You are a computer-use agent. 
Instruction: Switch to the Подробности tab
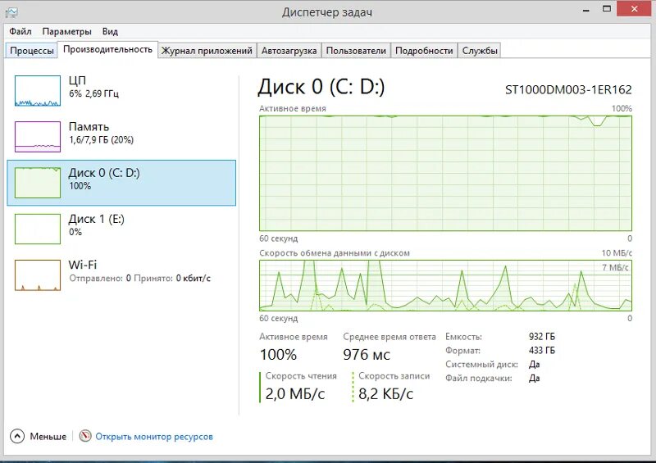point(424,51)
